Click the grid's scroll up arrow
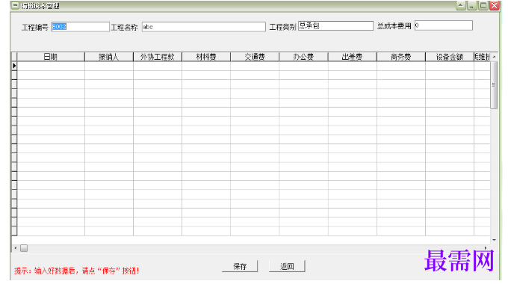 point(494,57)
